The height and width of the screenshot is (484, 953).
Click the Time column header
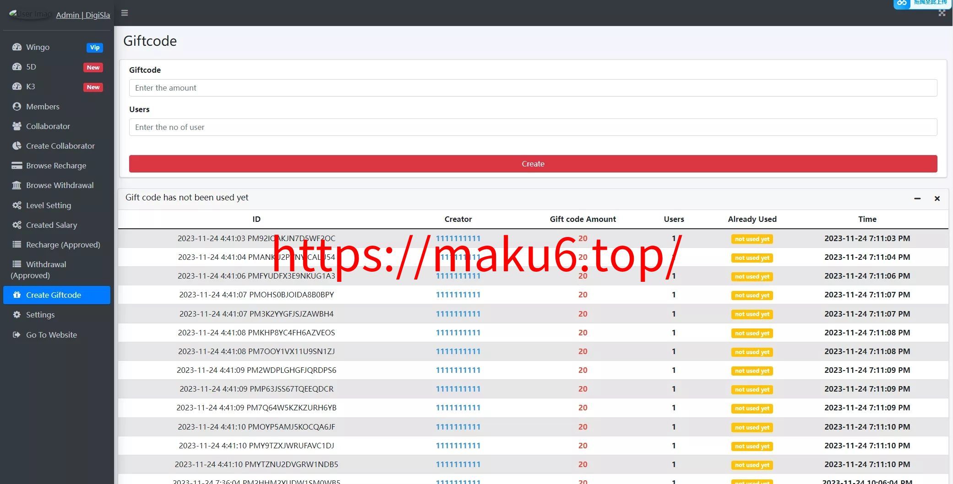pyautogui.click(x=867, y=219)
